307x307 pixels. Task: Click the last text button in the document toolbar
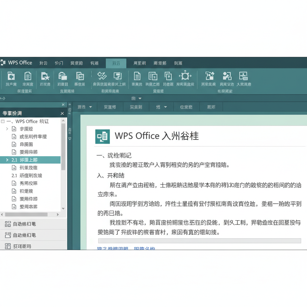click(x=211, y=107)
